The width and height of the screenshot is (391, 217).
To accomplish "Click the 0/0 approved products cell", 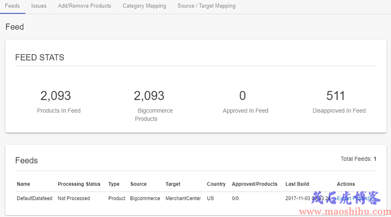I will (235, 198).
